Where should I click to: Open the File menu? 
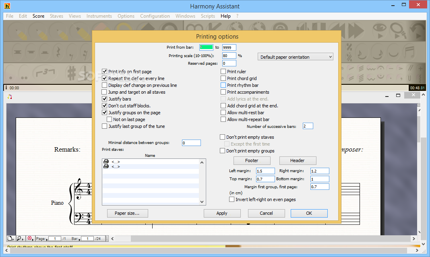click(x=10, y=16)
